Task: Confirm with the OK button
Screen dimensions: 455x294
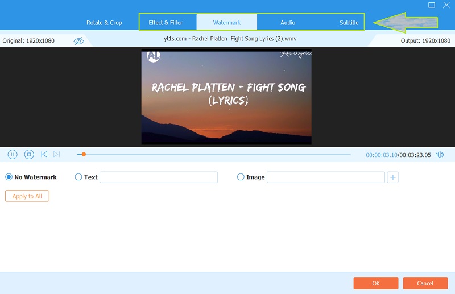Action: pyautogui.click(x=376, y=283)
